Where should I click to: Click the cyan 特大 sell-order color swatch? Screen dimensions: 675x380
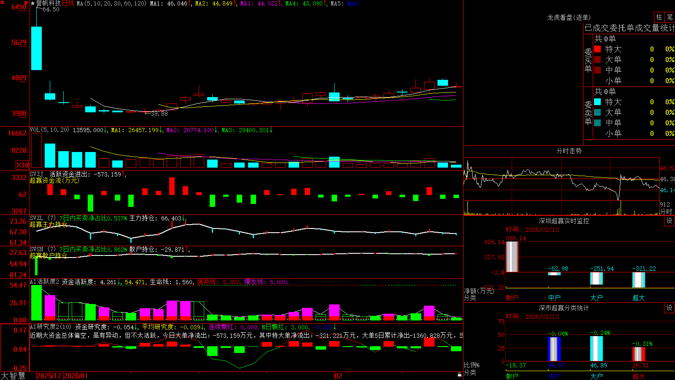tap(597, 102)
